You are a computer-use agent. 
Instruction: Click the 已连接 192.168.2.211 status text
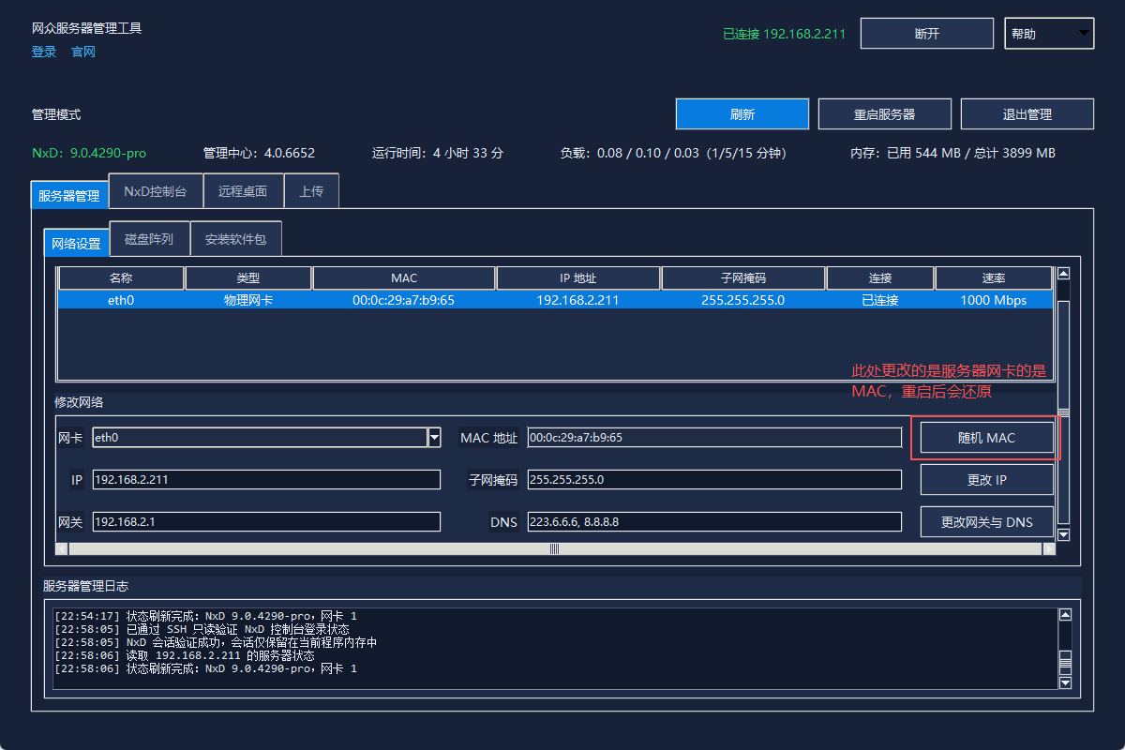[785, 34]
